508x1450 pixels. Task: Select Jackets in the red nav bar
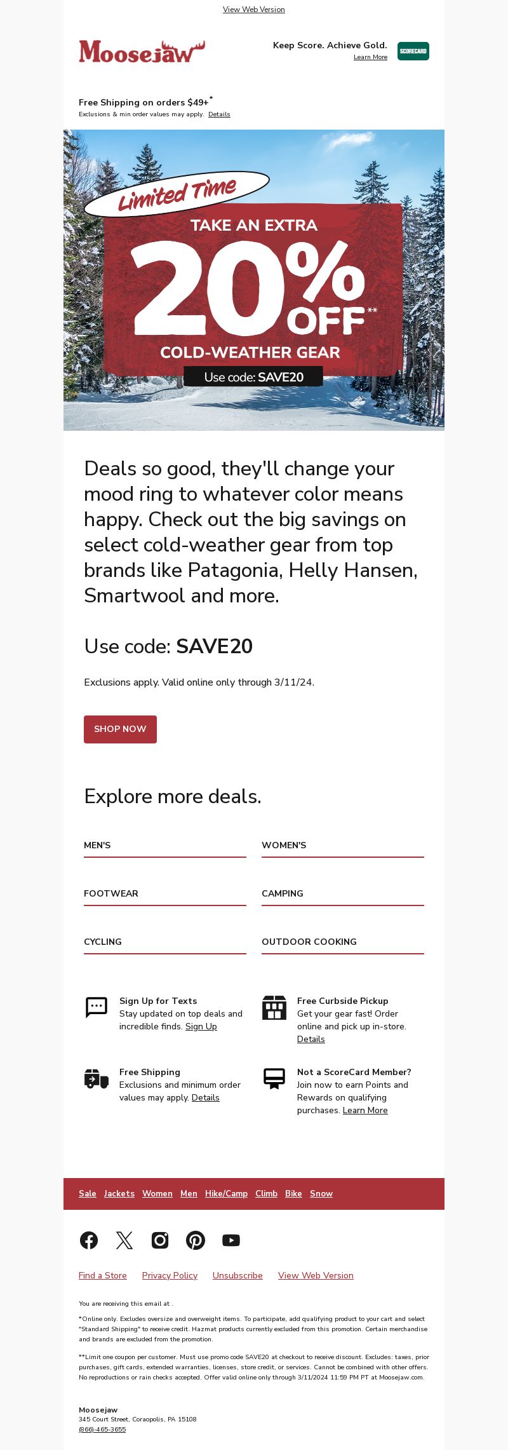pos(119,1193)
